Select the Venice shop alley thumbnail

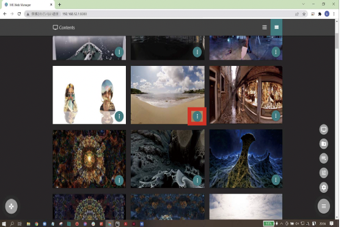[x=246, y=95]
